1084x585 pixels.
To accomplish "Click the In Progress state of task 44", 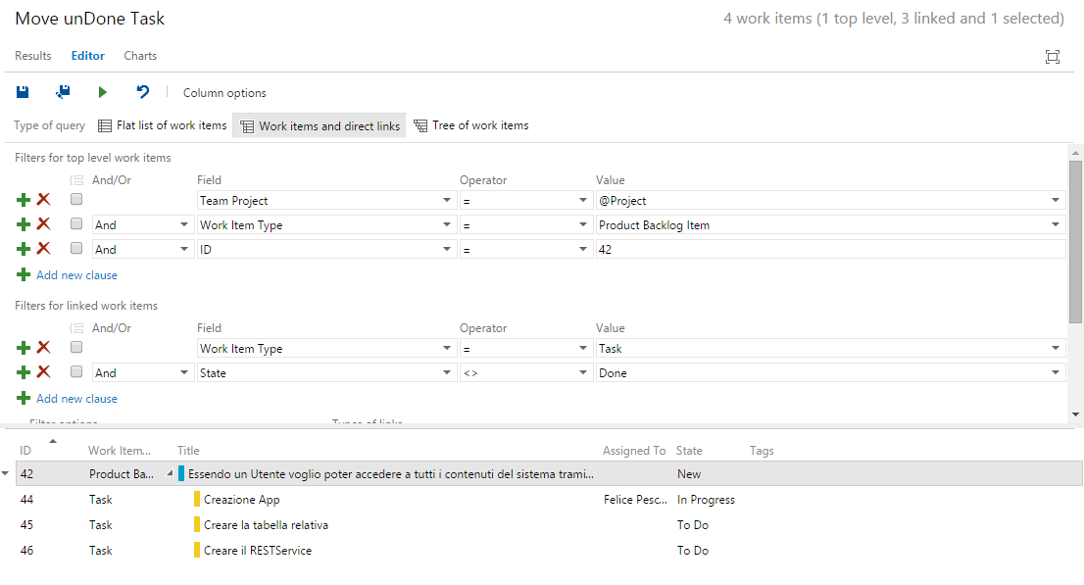I will (706, 499).
